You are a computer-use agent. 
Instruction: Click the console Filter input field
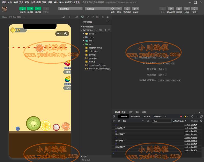162,121
